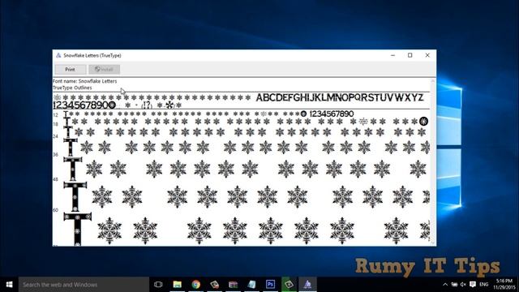Screen dimensions: 519x292
Task: Click the ABCDEFGHIJKLMNOPQRSTUVWXYZ sample line
Action: point(340,97)
